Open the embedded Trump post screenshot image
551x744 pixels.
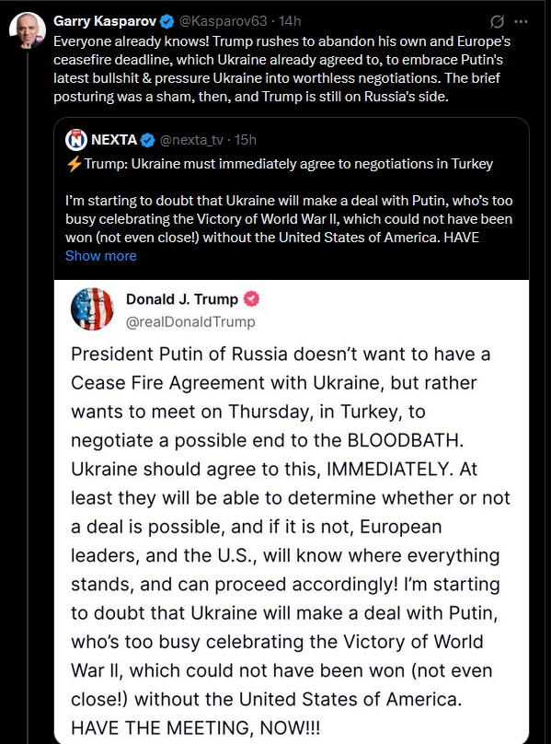292,512
